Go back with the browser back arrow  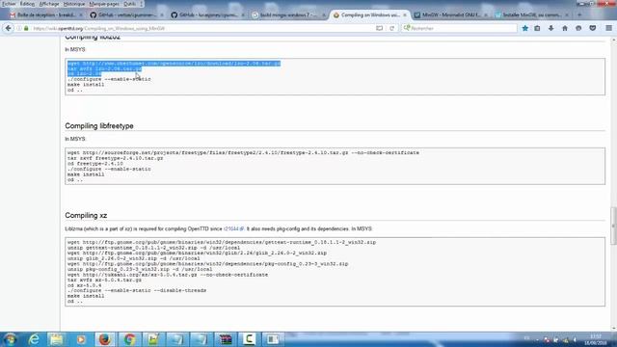(9, 28)
